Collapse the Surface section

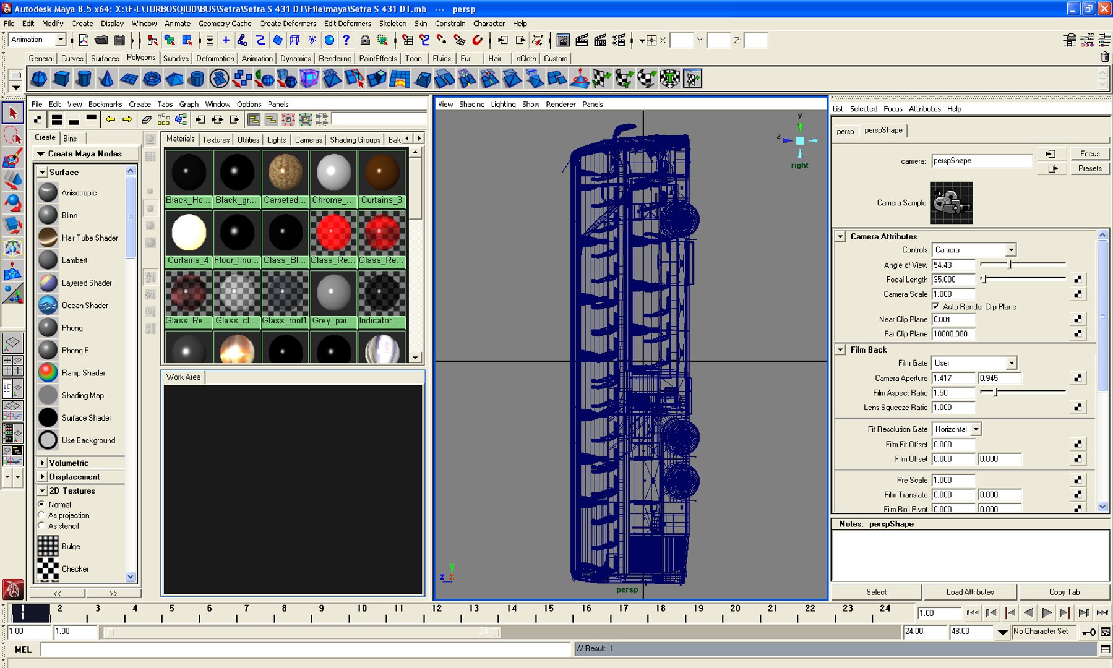coord(42,172)
